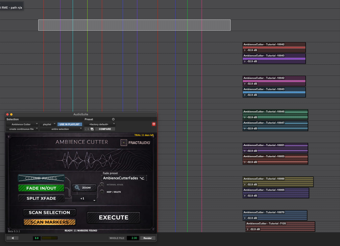Open the Preset section round arrow menu

(113, 119)
